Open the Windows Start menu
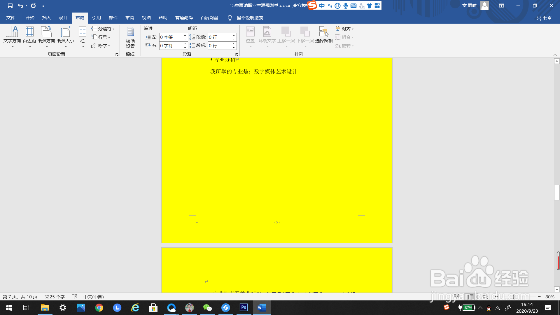560x315 pixels. click(9, 307)
